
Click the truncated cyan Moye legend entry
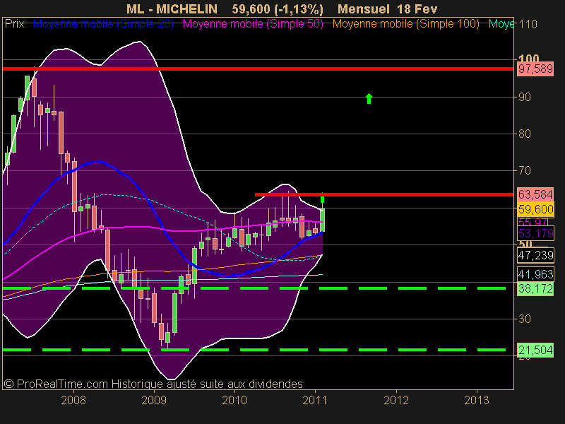(501, 24)
